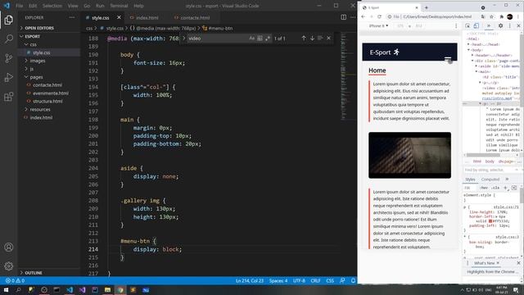The height and width of the screenshot is (295, 524).
Task: Open evenimente.html in explorer
Action: point(51,93)
